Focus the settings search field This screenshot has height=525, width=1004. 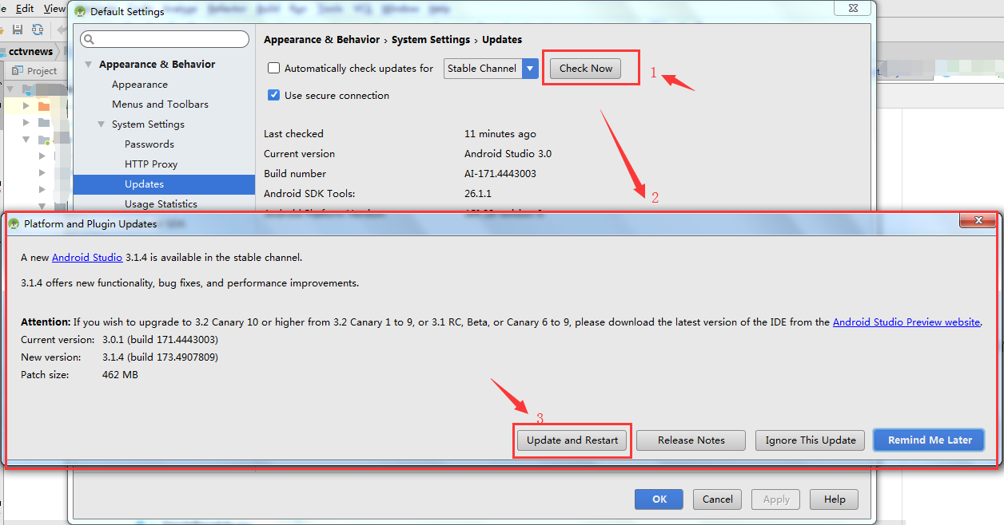[x=165, y=39]
